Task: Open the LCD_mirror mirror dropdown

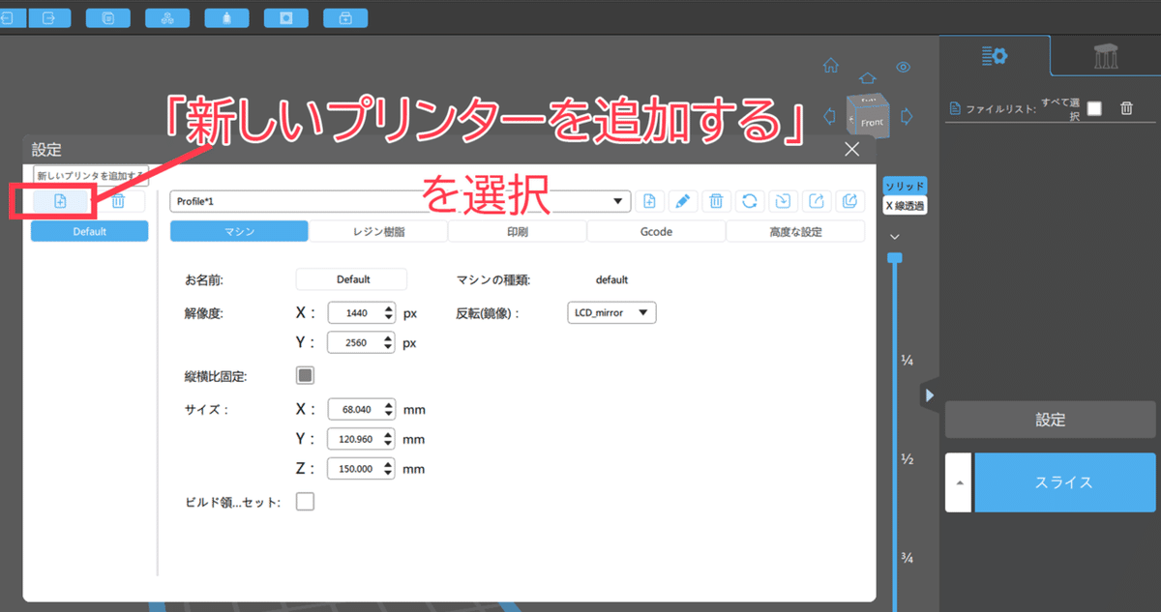Action: (610, 312)
